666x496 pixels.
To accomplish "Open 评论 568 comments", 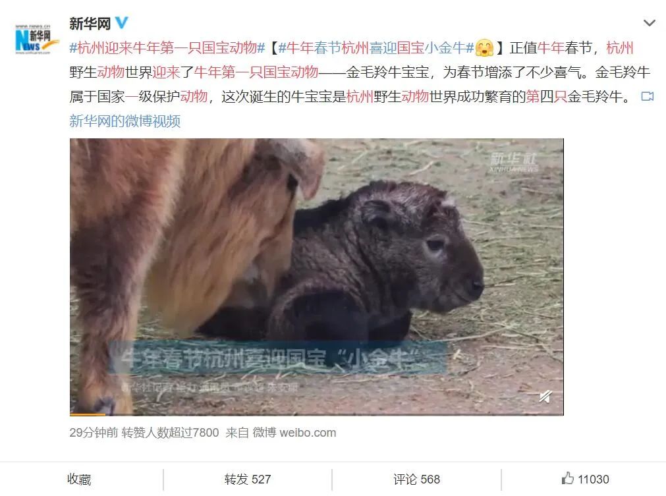I will coord(417,480).
